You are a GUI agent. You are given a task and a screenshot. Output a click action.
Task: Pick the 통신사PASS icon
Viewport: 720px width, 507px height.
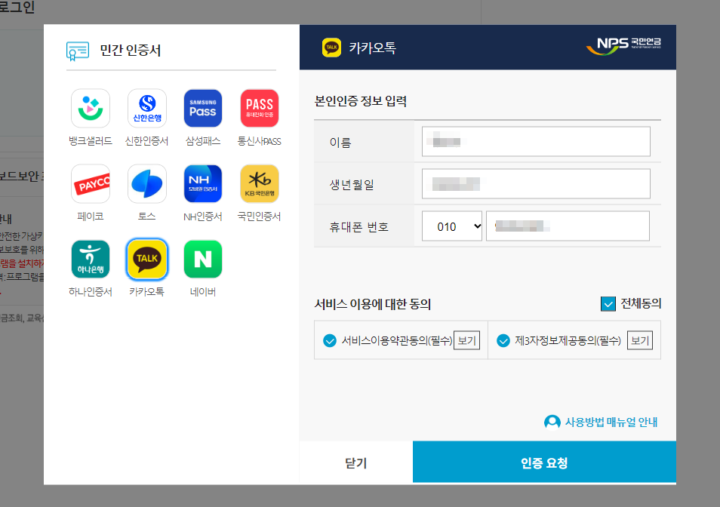coord(260,109)
